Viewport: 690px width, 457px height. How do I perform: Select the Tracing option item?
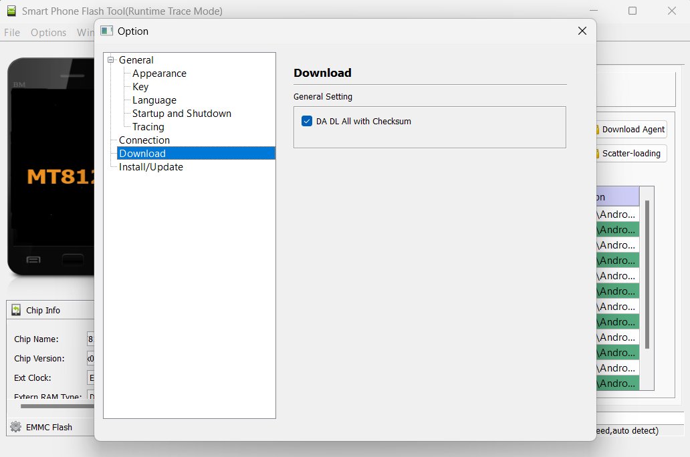[148, 127]
